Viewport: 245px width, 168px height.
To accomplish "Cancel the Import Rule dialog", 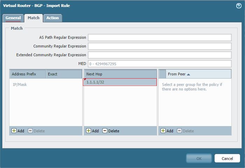I will pyautogui.click(x=227, y=158).
